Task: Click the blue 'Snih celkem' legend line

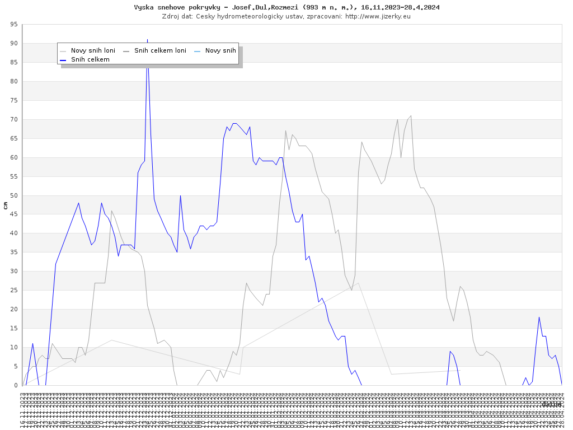Action: pos(63,60)
